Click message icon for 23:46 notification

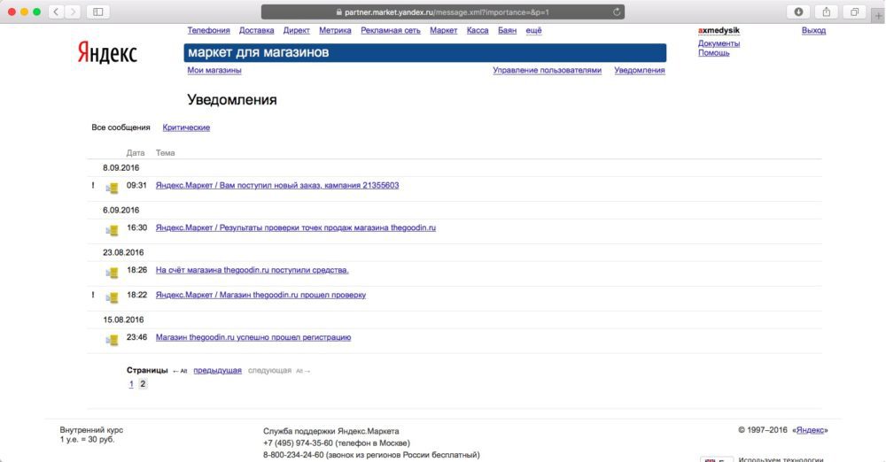(112, 340)
